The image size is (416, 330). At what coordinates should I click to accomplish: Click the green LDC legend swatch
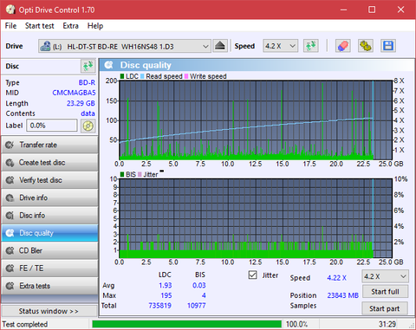[x=122, y=76]
